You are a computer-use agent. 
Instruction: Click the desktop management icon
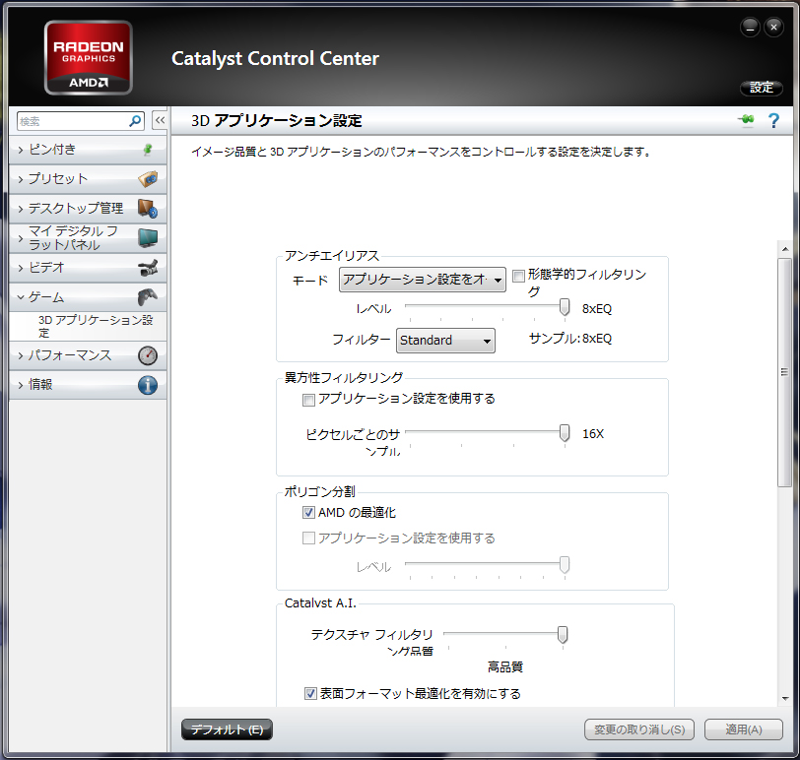click(148, 209)
